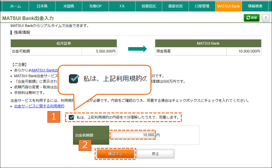
Task: Open the 日本株 tab
Action: (42, 6)
